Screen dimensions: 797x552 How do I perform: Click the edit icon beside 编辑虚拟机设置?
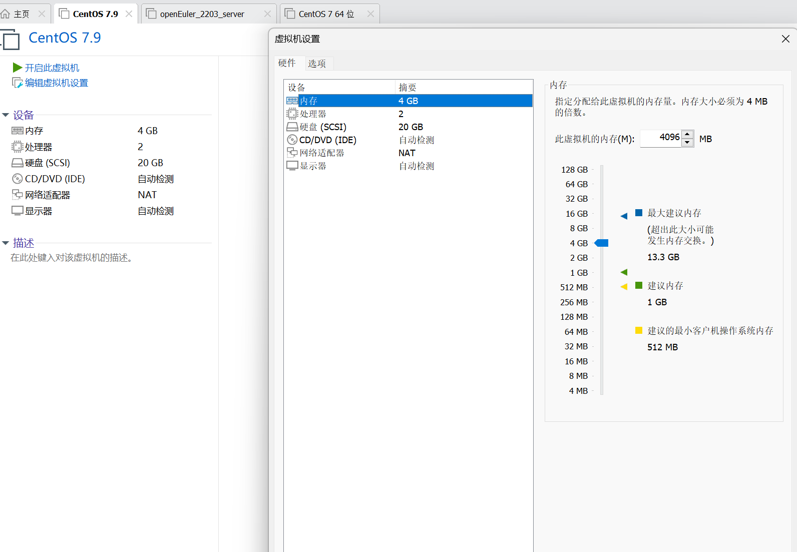click(18, 83)
